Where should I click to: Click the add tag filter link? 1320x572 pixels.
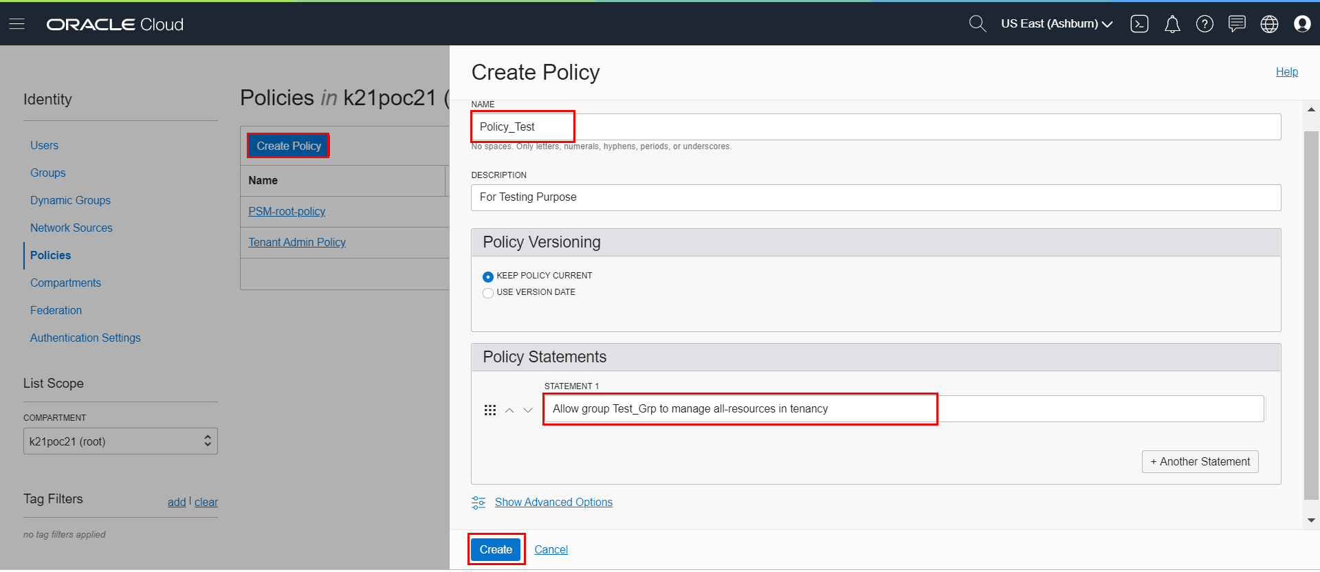(177, 502)
